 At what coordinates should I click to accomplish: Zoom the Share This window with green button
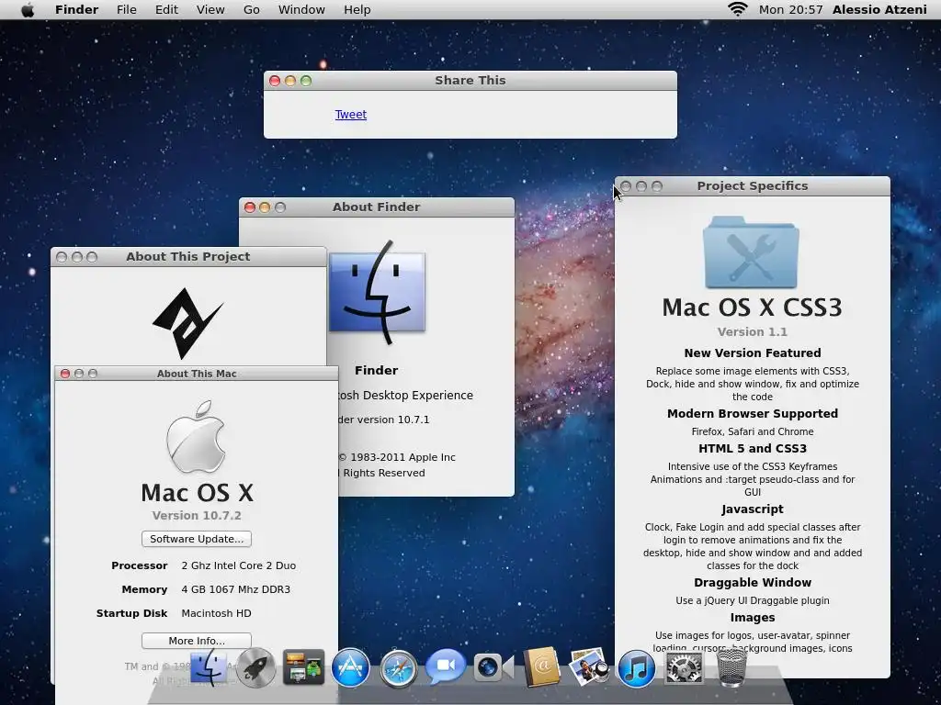[x=306, y=81]
